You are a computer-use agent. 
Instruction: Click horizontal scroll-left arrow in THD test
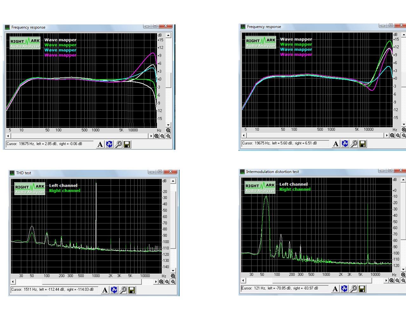13,282
